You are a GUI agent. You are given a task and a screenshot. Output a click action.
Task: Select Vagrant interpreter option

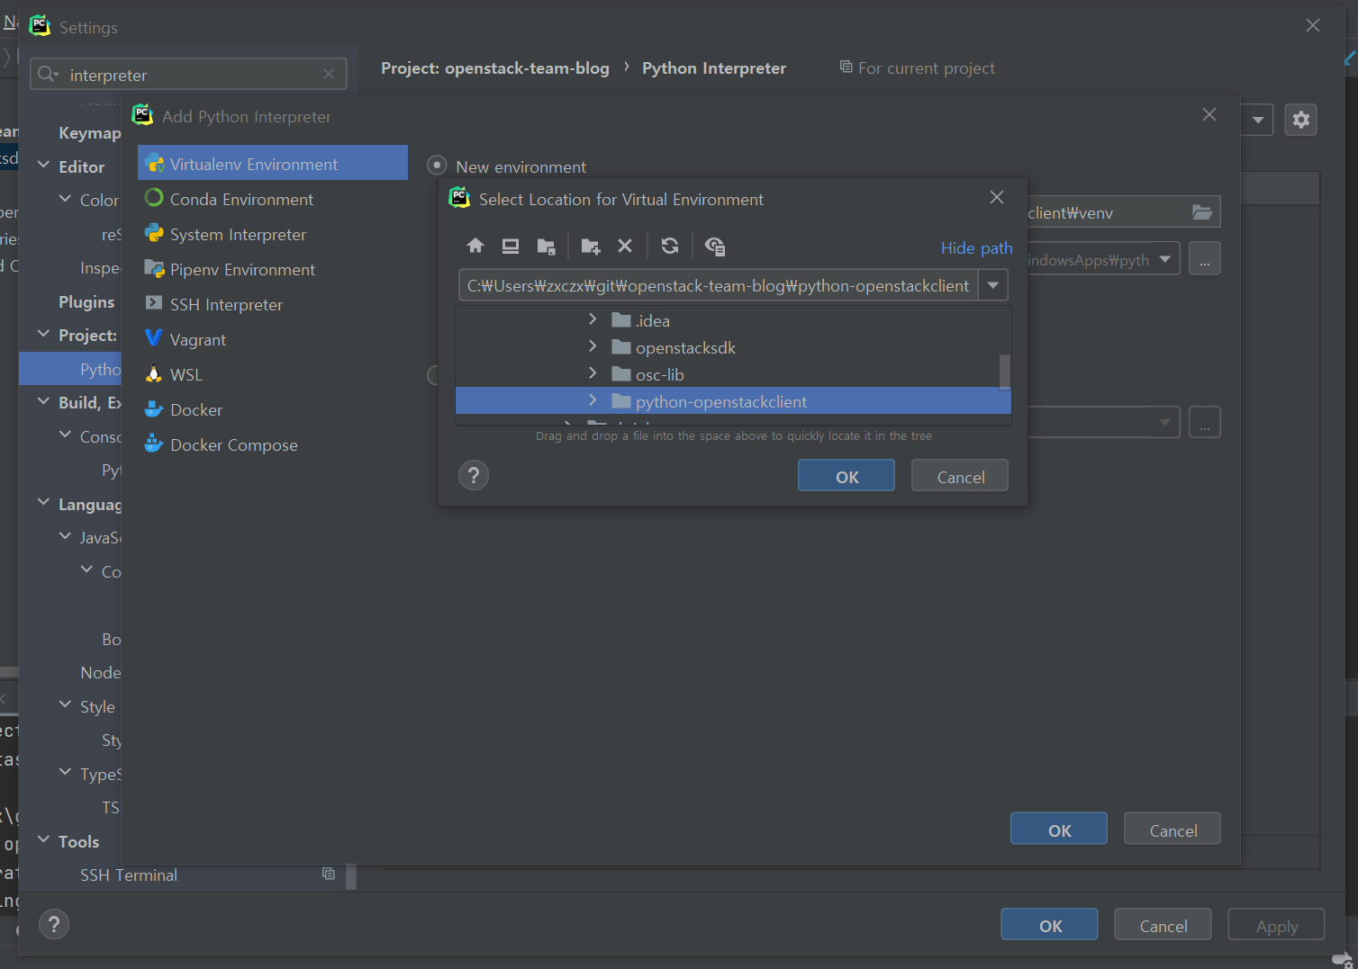(273, 339)
